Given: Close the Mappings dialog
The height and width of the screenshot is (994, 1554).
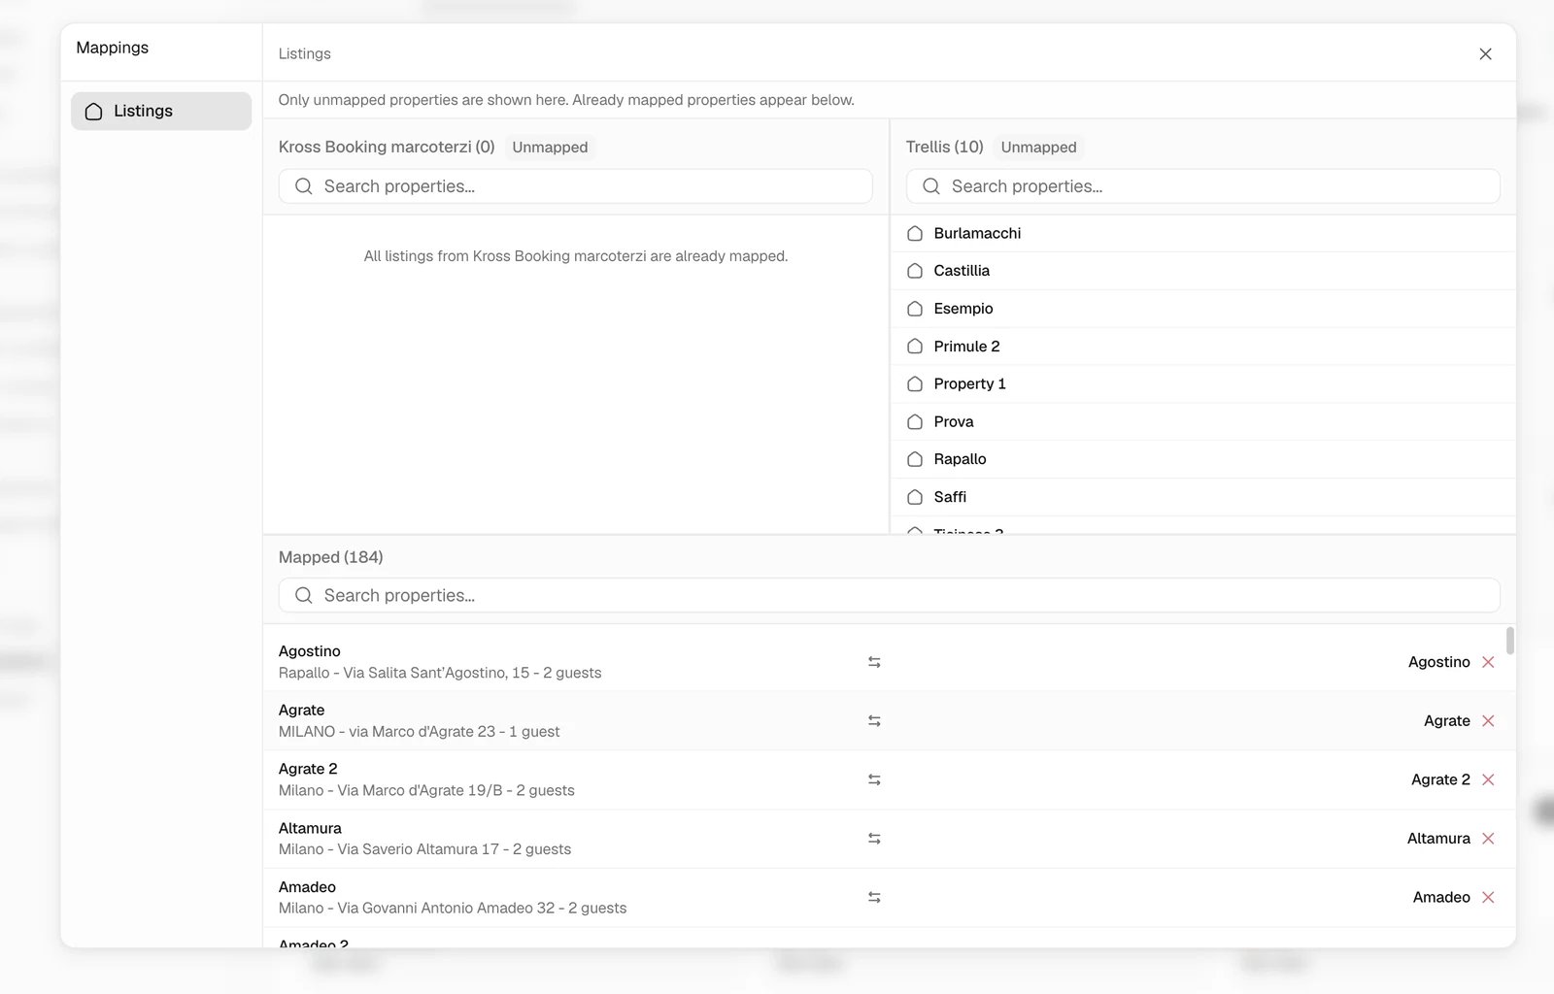Looking at the screenshot, I should click(x=1485, y=54).
